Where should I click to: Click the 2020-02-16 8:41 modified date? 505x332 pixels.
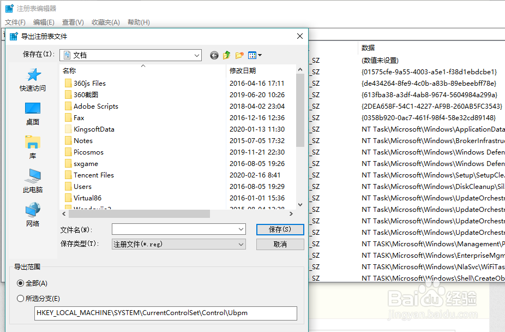pos(255,175)
